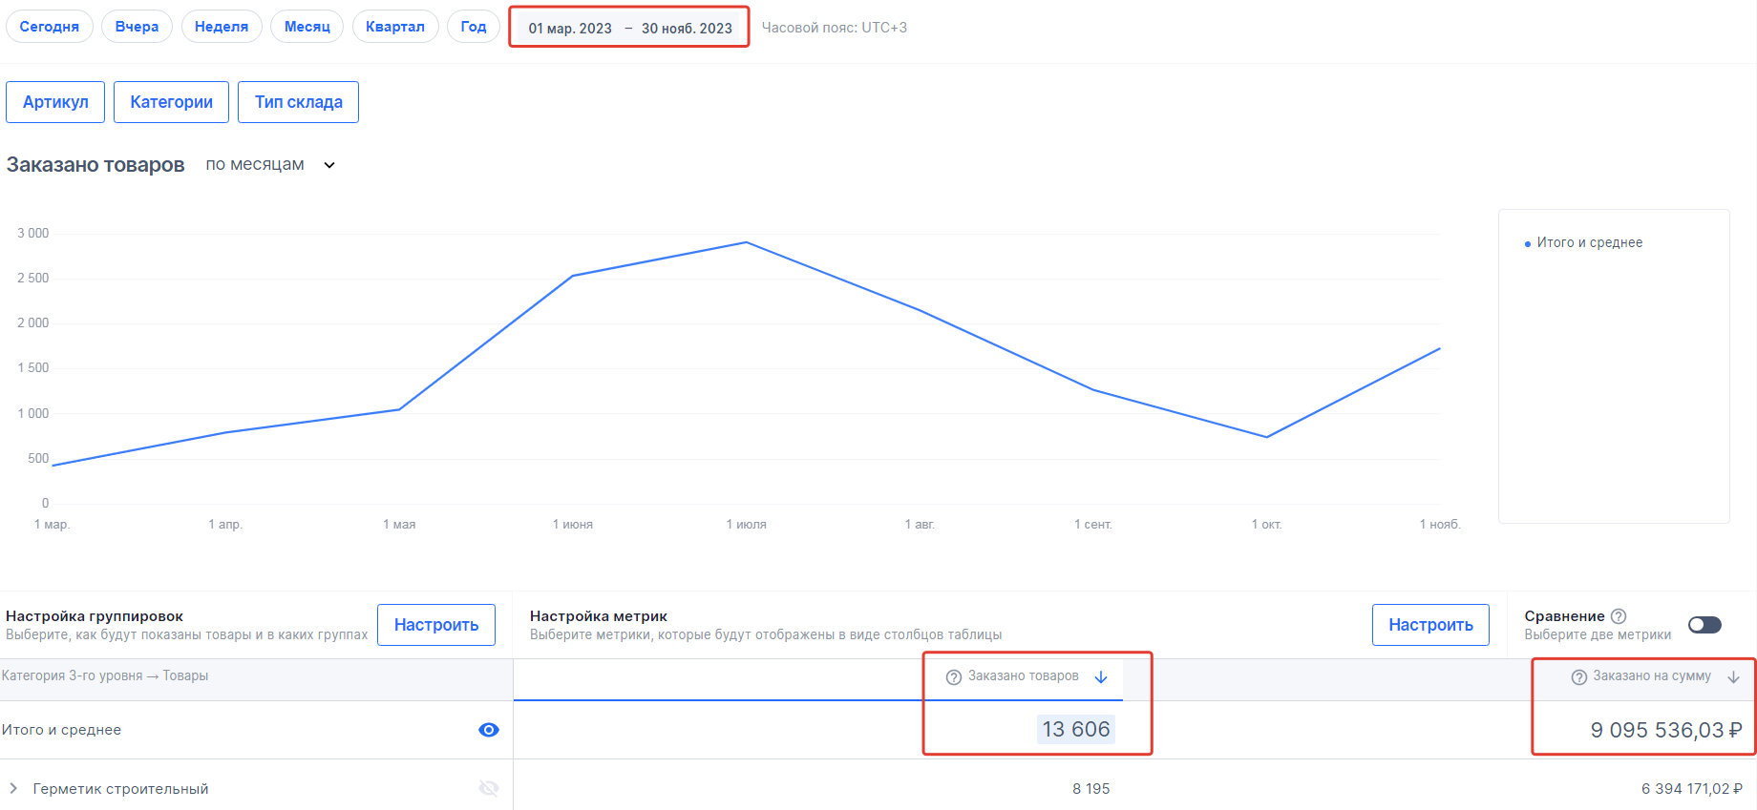Click the 1 июля peak on chart line
Screen dimensions: 1757x810
746,242
